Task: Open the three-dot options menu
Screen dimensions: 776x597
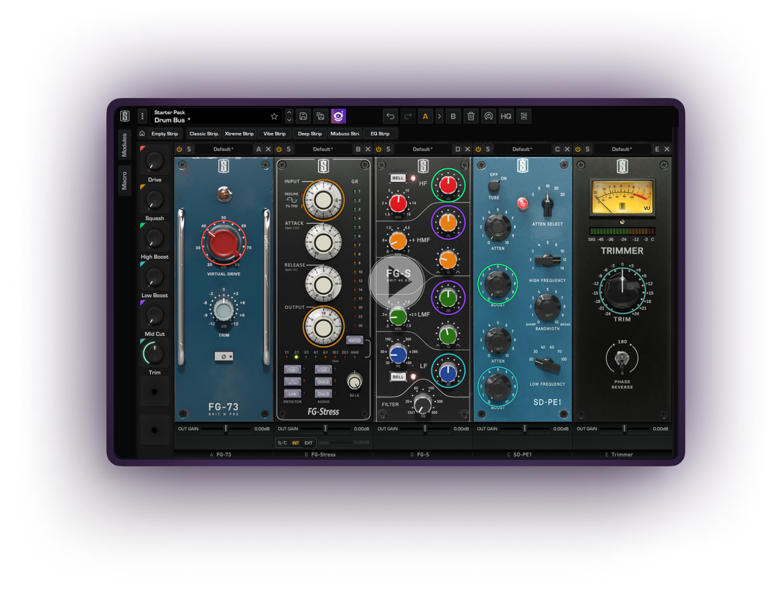Action: click(x=143, y=116)
